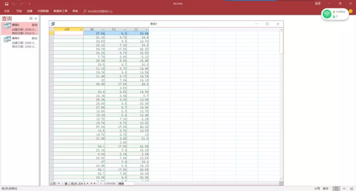Click the 查询2 query icon in navigation pane

tap(7, 39)
